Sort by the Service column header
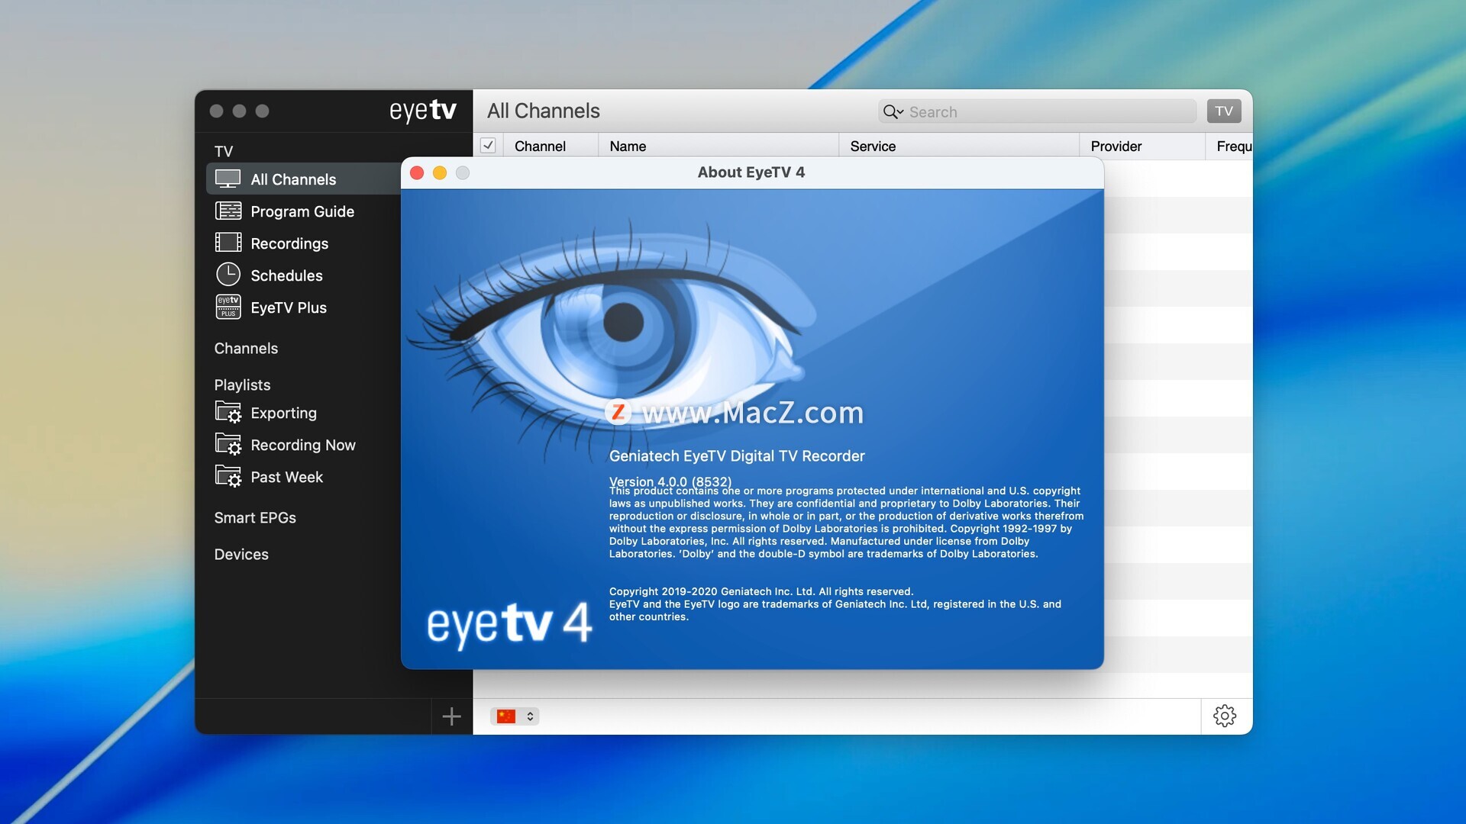Screen dimensions: 1466x824 point(873,146)
